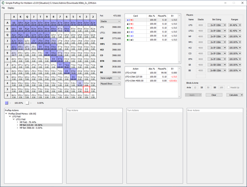Click the application icon in title bar
This screenshot has height=187, width=247.
point(3,3)
